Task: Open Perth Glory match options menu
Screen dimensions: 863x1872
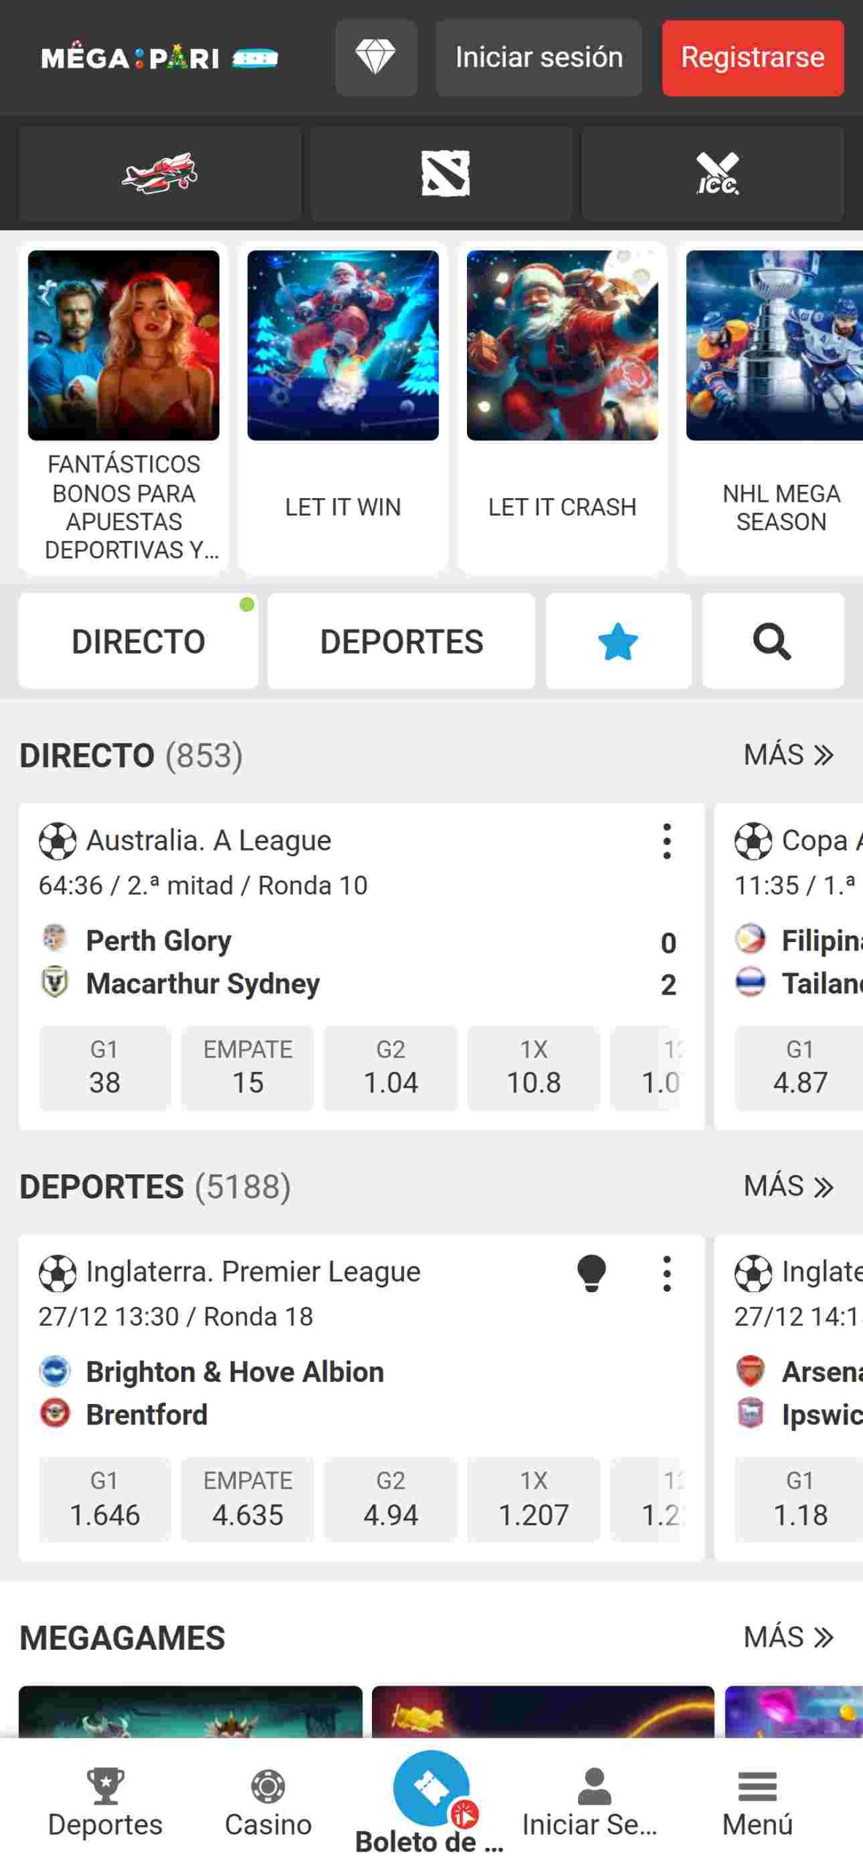Action: click(666, 842)
